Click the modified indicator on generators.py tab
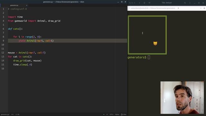 [x=27, y=5]
